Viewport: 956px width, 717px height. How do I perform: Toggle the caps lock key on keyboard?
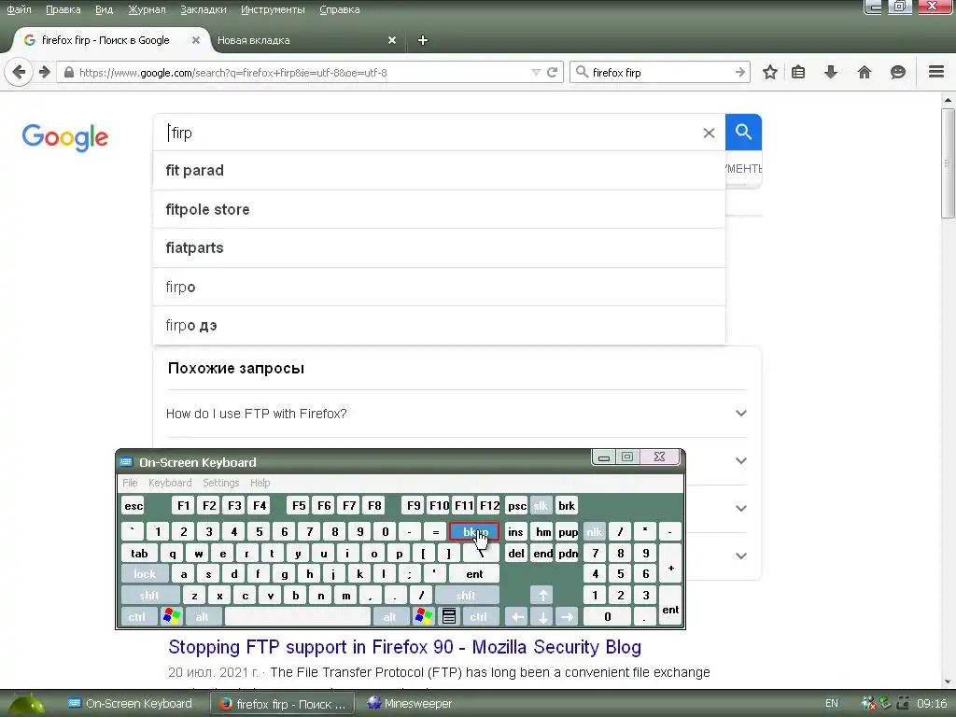pyautogui.click(x=145, y=574)
